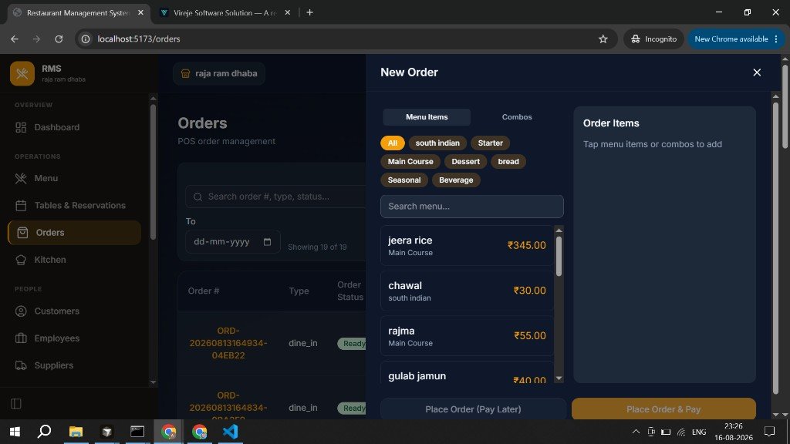Screen dimensions: 790x444
Task: Filter menu by Dessert category
Action: tap(465, 162)
